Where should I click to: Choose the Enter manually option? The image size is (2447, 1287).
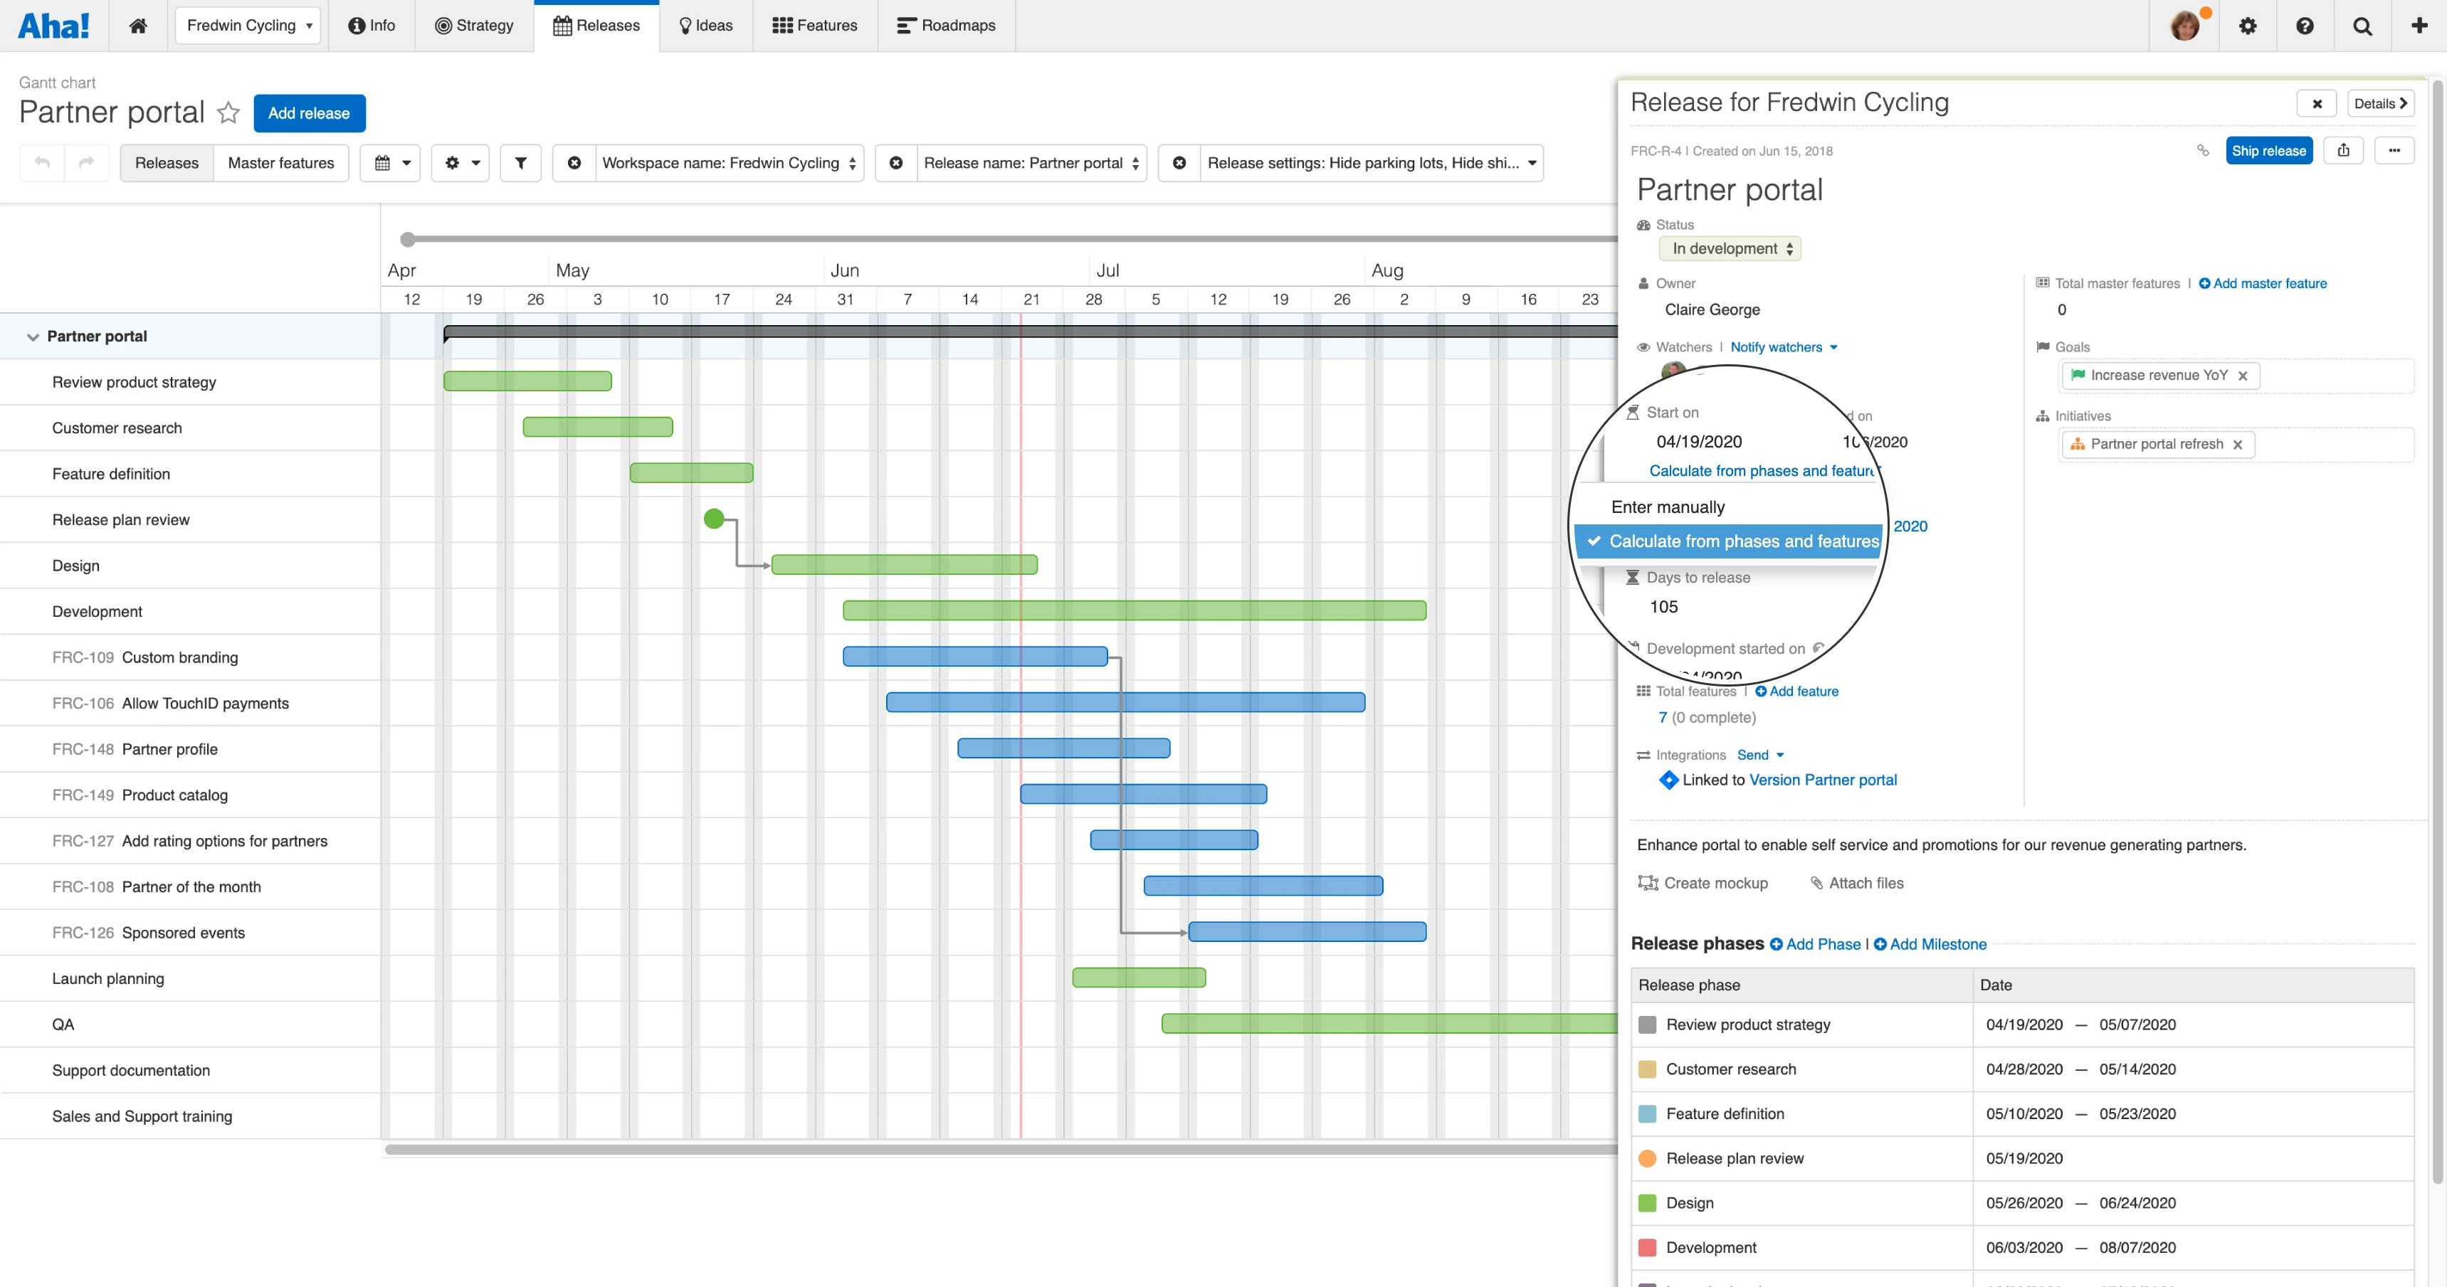pos(1667,507)
